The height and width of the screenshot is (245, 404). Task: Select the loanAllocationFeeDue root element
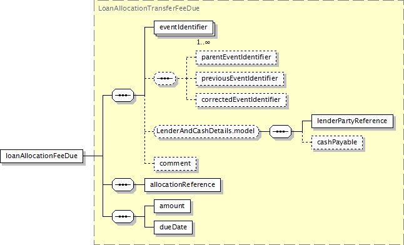pyautogui.click(x=41, y=156)
